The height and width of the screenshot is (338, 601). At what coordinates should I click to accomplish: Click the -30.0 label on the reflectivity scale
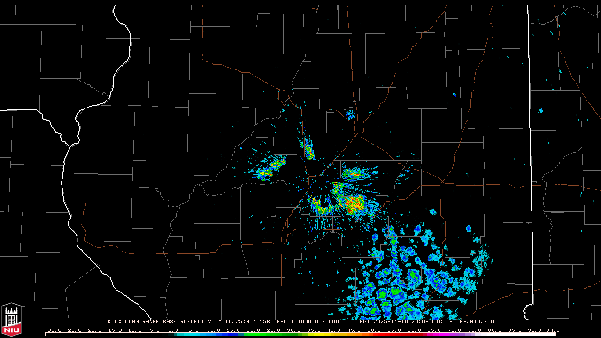[52, 330]
